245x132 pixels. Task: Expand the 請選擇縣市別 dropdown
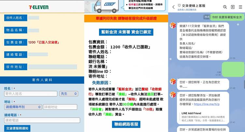(23, 107)
